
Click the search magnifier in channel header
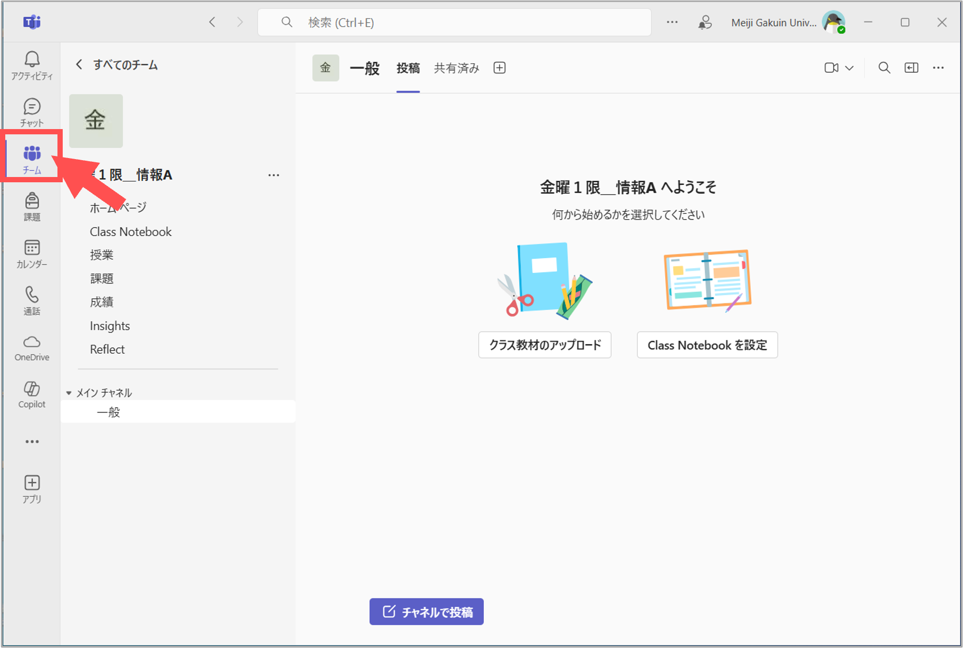click(x=884, y=68)
